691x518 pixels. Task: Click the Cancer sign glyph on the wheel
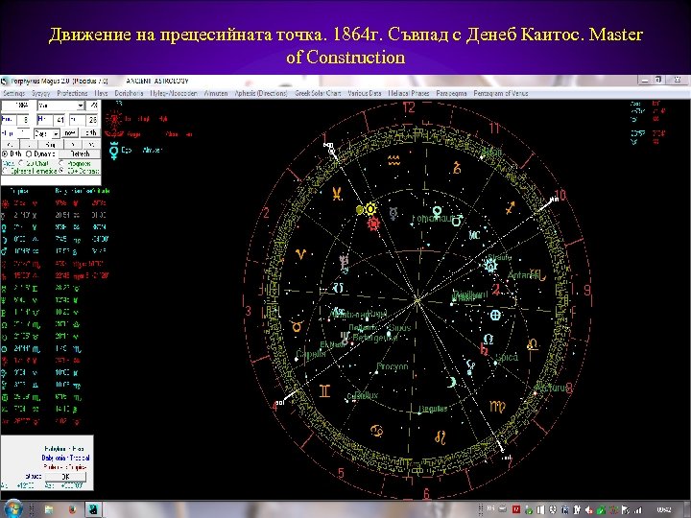376,431
